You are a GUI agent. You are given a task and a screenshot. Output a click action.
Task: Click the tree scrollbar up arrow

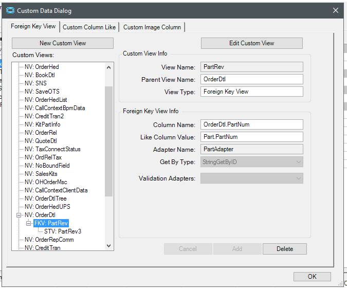(108, 67)
